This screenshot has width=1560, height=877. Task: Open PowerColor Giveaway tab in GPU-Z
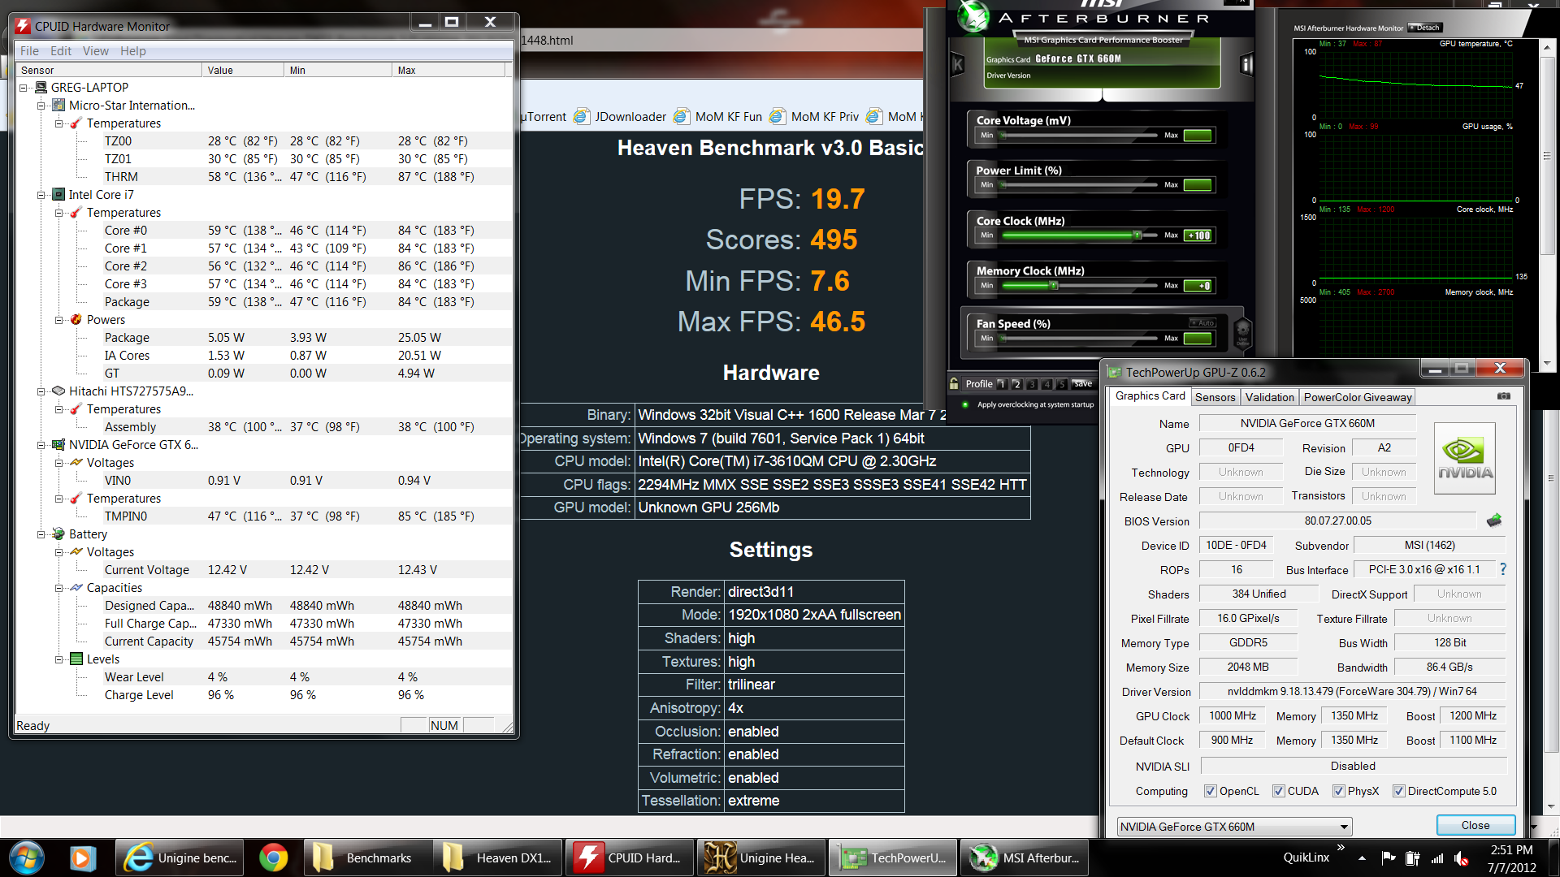(x=1358, y=397)
